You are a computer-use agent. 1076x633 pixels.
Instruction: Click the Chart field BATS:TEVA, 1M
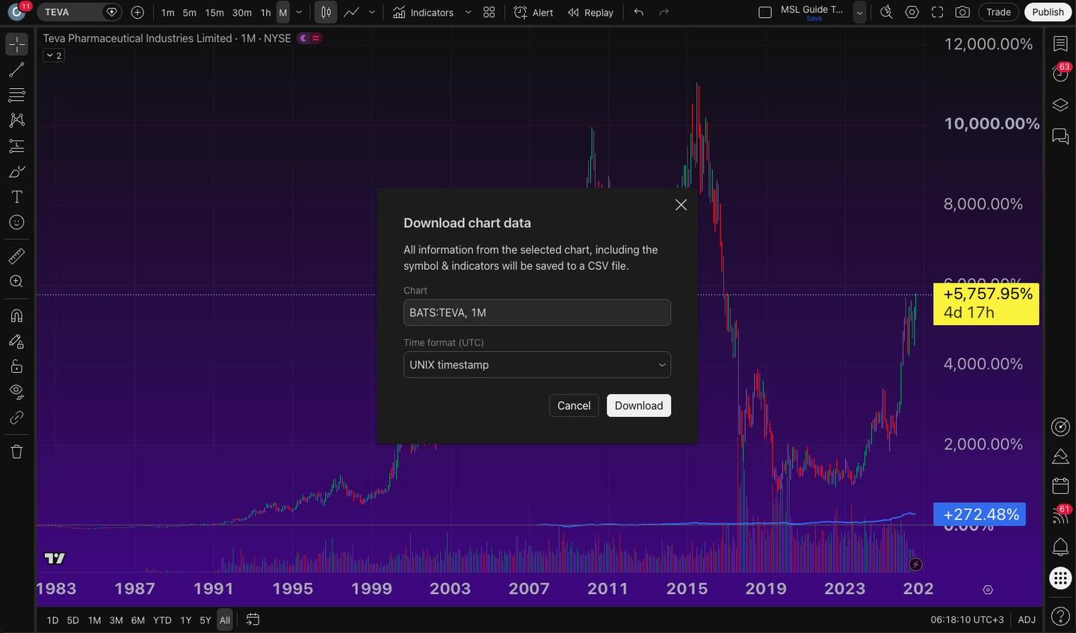[x=537, y=312]
